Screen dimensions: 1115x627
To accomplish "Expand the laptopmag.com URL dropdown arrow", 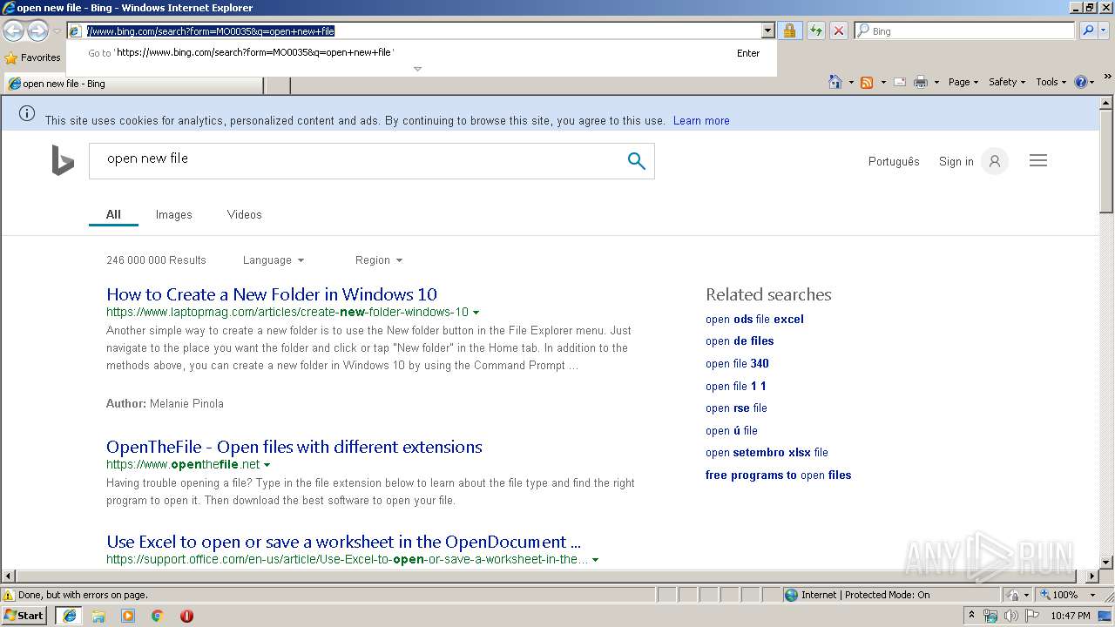I will pyautogui.click(x=476, y=313).
